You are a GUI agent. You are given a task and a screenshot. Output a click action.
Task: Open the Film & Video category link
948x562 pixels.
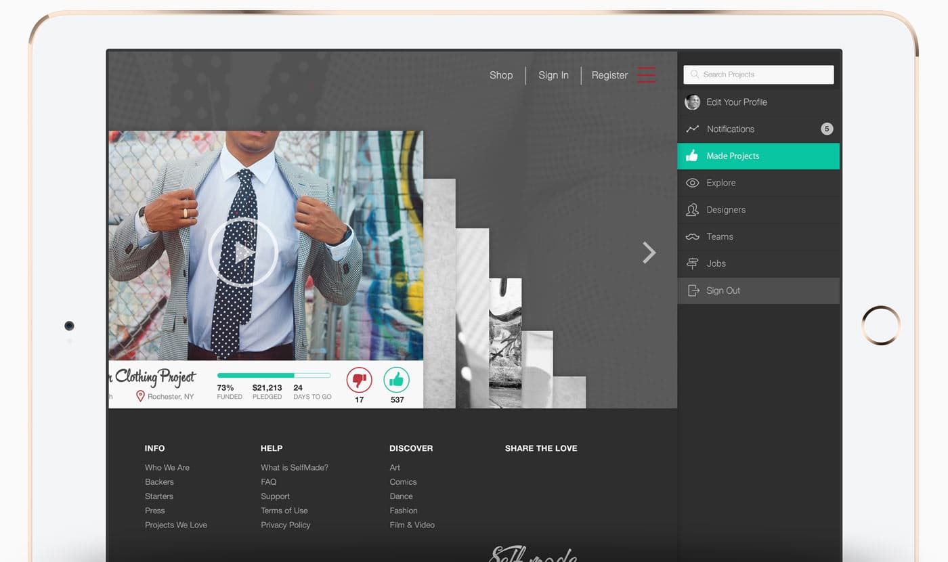pos(412,525)
